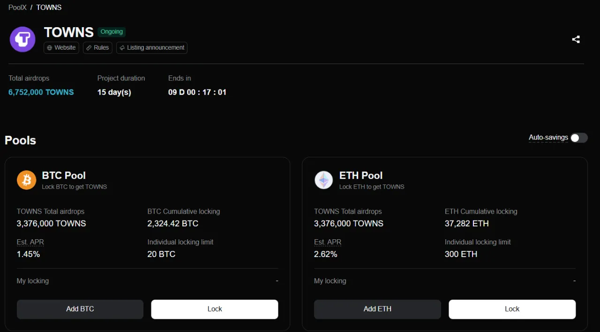Click the Bitcoin pool icon

tap(26, 180)
